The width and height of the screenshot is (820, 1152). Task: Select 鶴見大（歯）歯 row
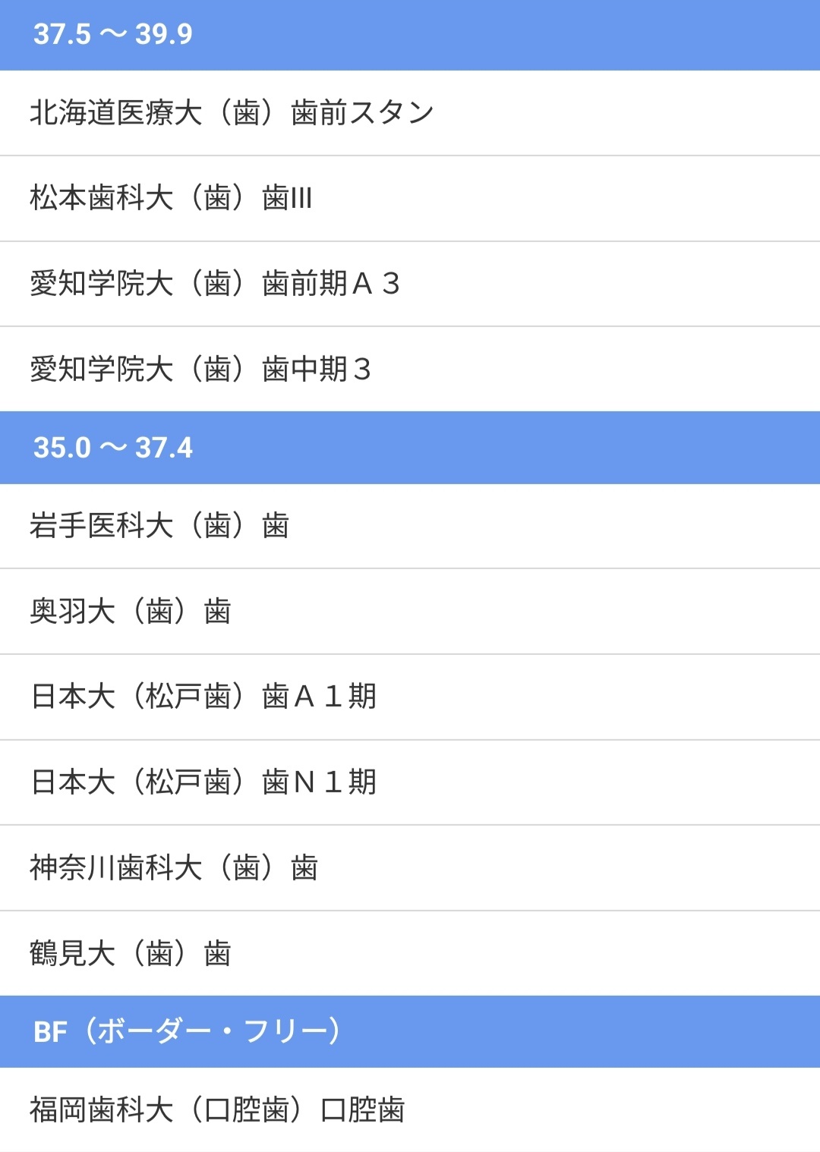[131, 953]
